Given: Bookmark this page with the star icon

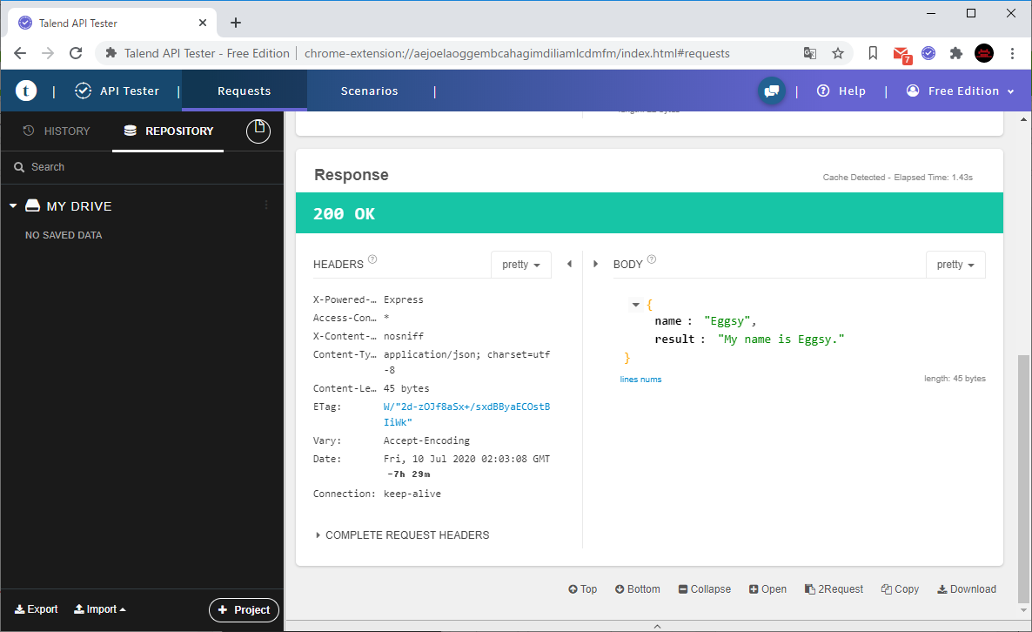Looking at the screenshot, I should pyautogui.click(x=837, y=53).
